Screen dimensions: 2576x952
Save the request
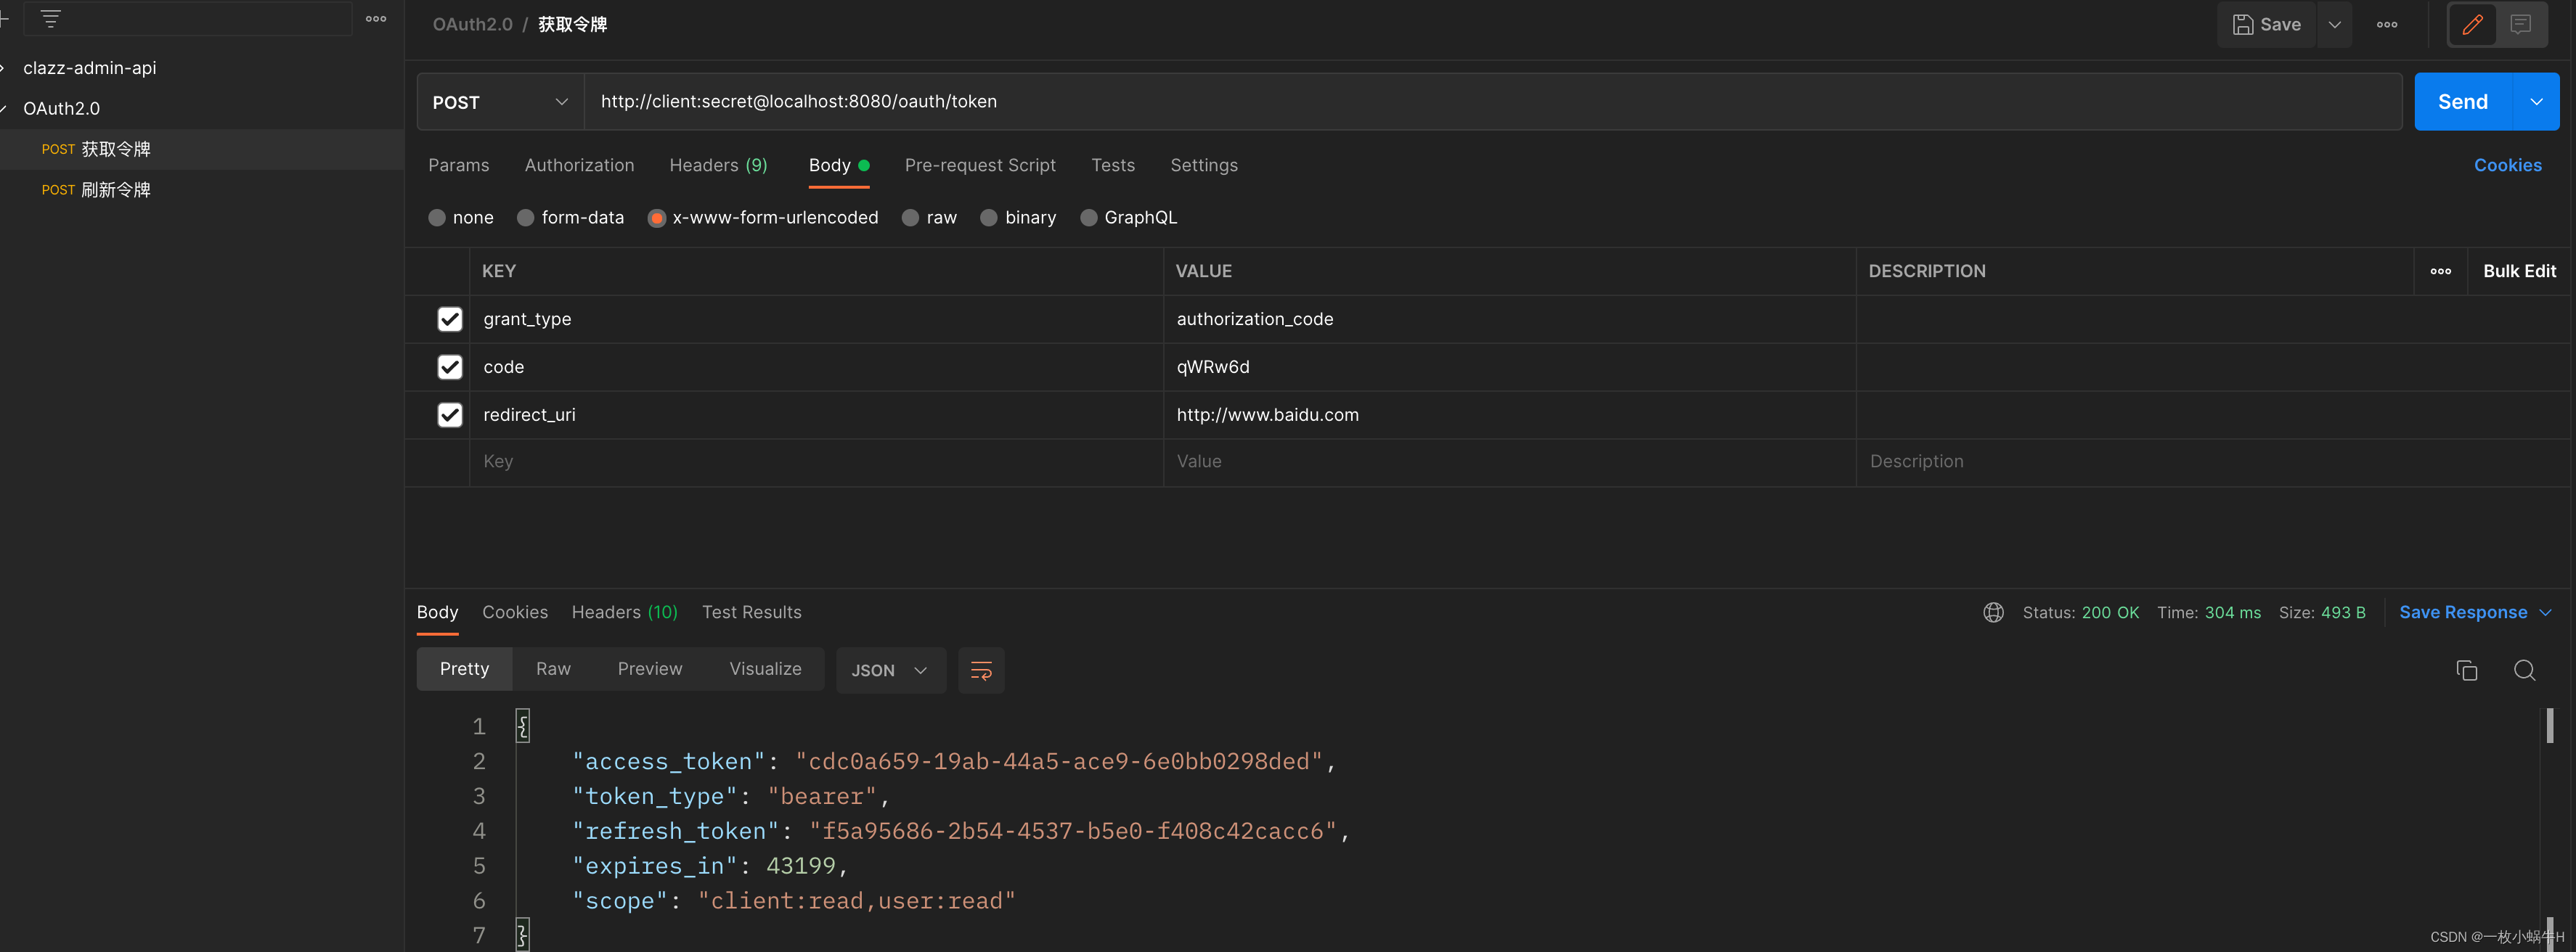(x=2267, y=25)
